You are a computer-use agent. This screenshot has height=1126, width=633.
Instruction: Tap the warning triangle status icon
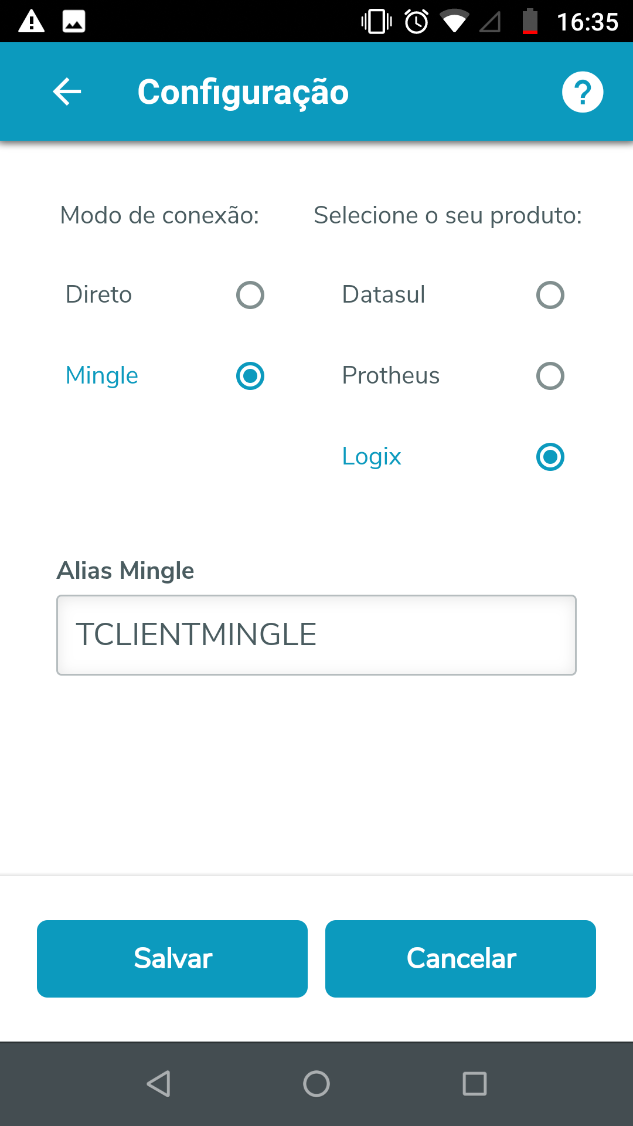32,22
